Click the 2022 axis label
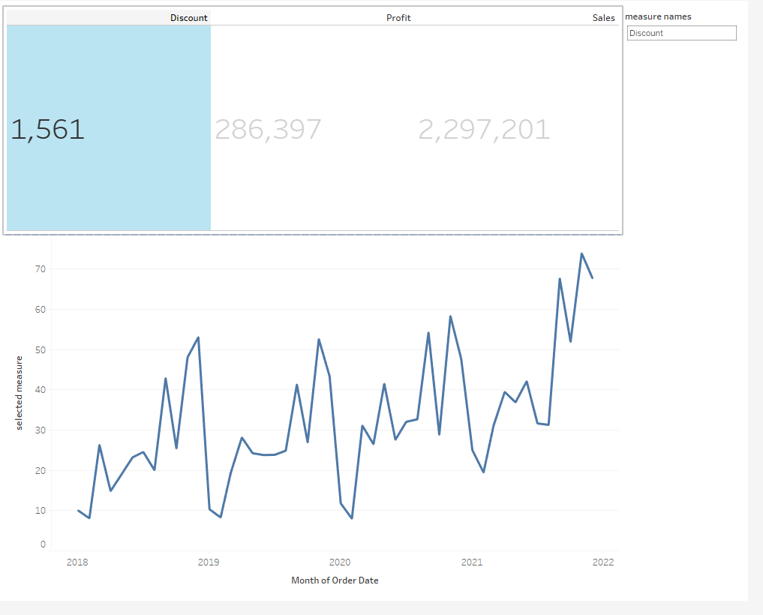 pyautogui.click(x=603, y=562)
